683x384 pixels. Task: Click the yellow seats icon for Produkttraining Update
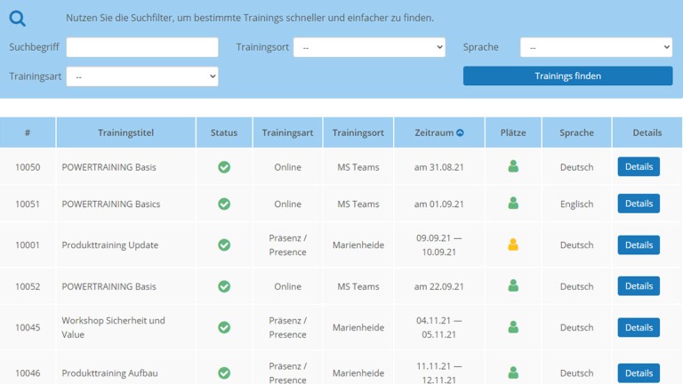pyautogui.click(x=513, y=245)
